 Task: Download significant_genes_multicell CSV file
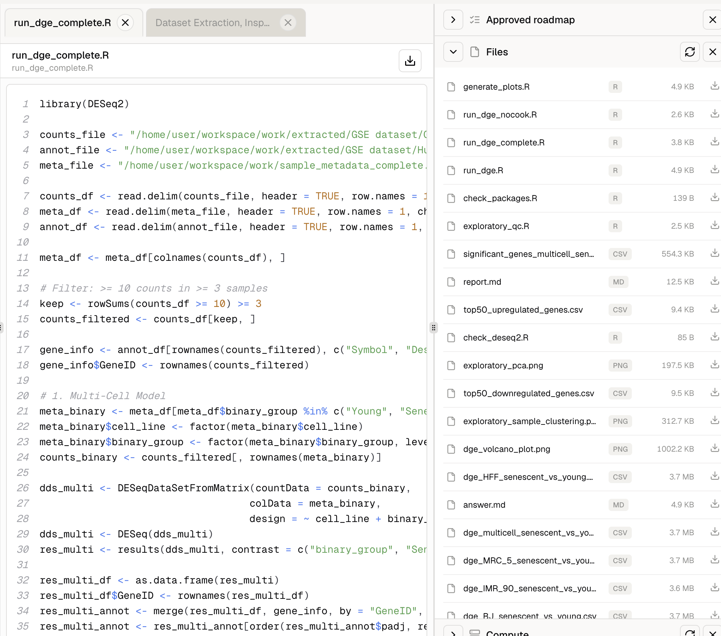715,253
